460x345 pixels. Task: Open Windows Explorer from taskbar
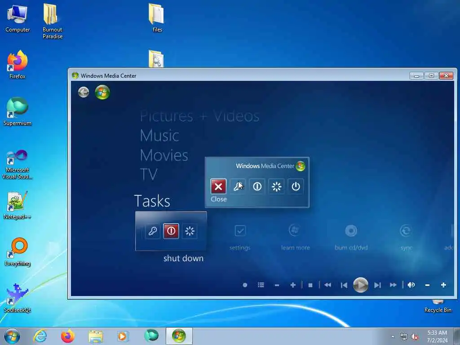(x=96, y=336)
